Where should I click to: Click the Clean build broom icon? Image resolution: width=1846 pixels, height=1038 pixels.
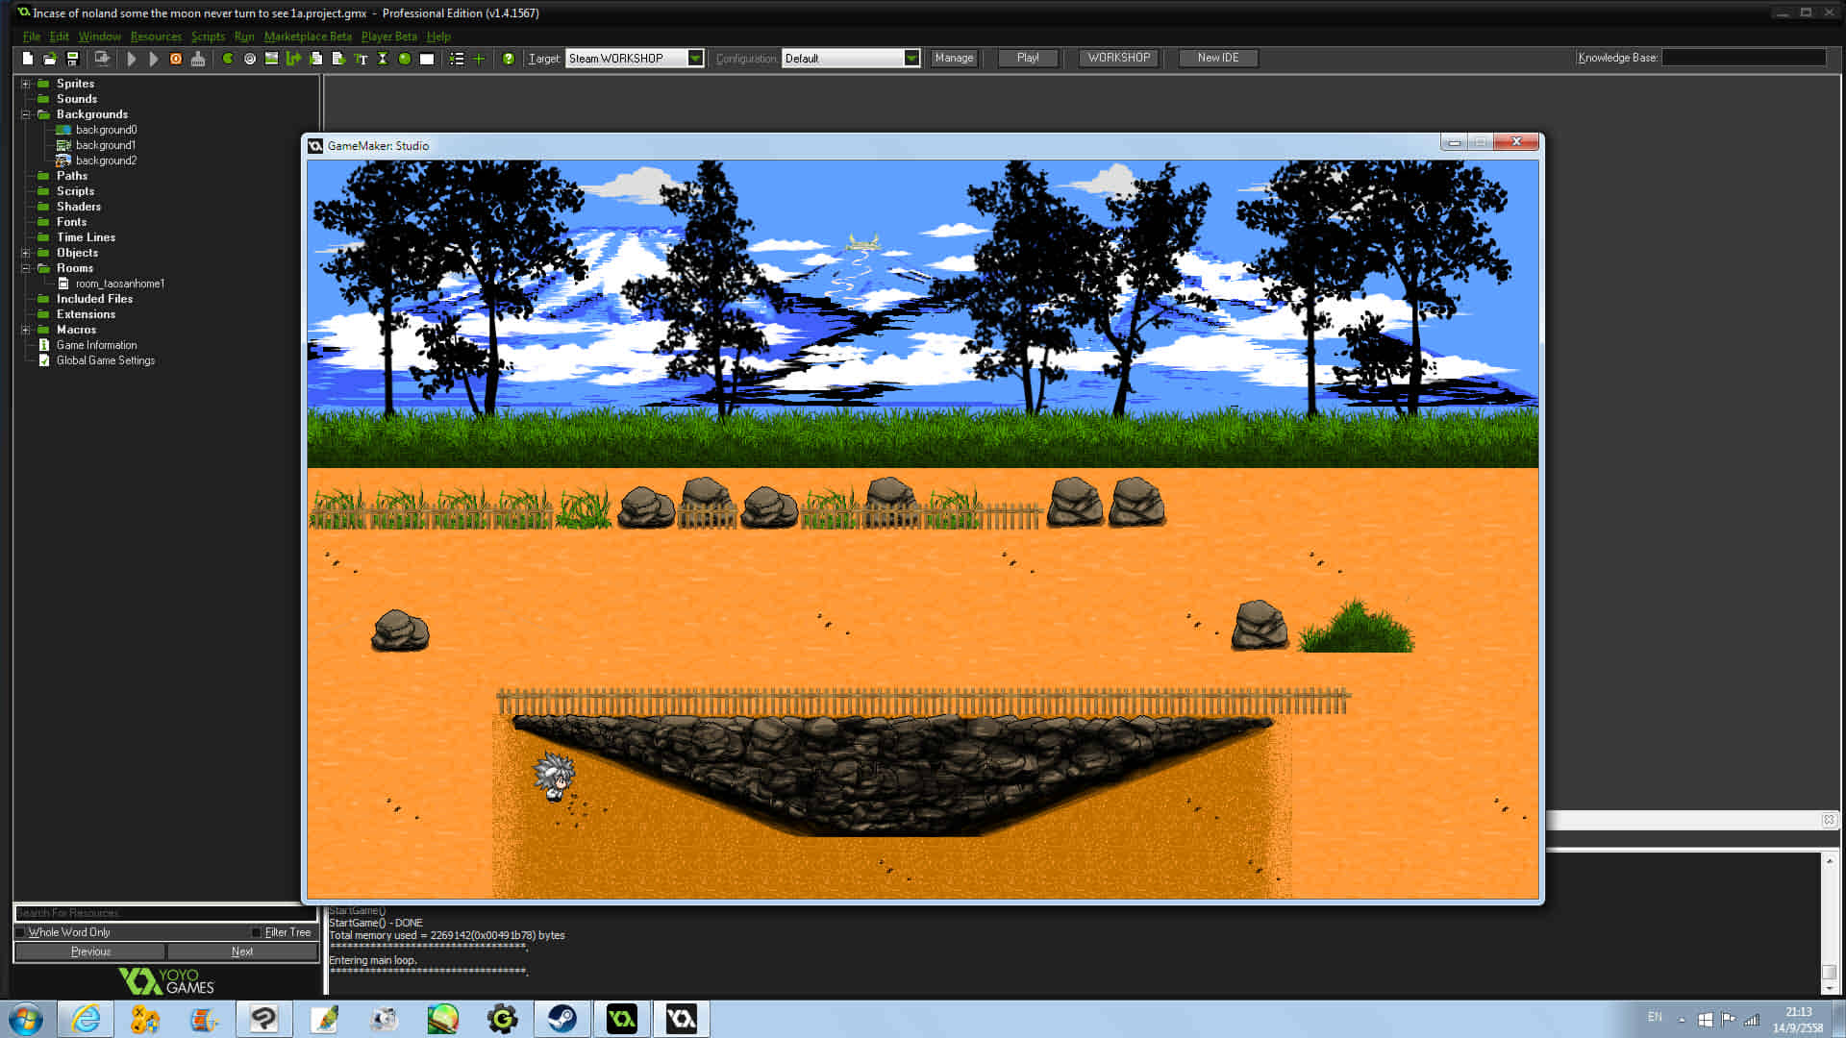(x=198, y=59)
